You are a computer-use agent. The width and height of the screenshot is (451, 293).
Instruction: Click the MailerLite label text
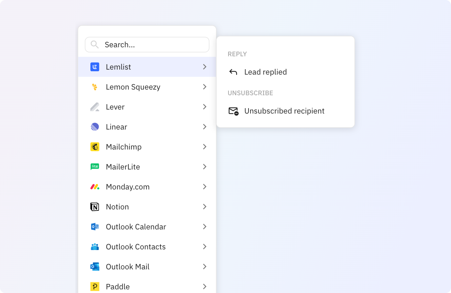(x=123, y=167)
